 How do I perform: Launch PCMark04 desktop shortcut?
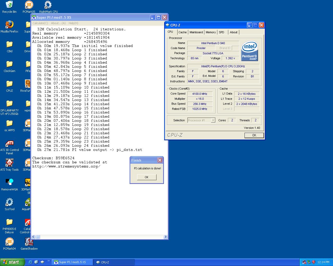[x=9, y=244]
